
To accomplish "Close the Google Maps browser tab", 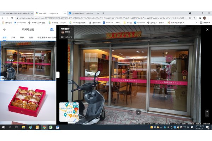I will click(65, 13).
